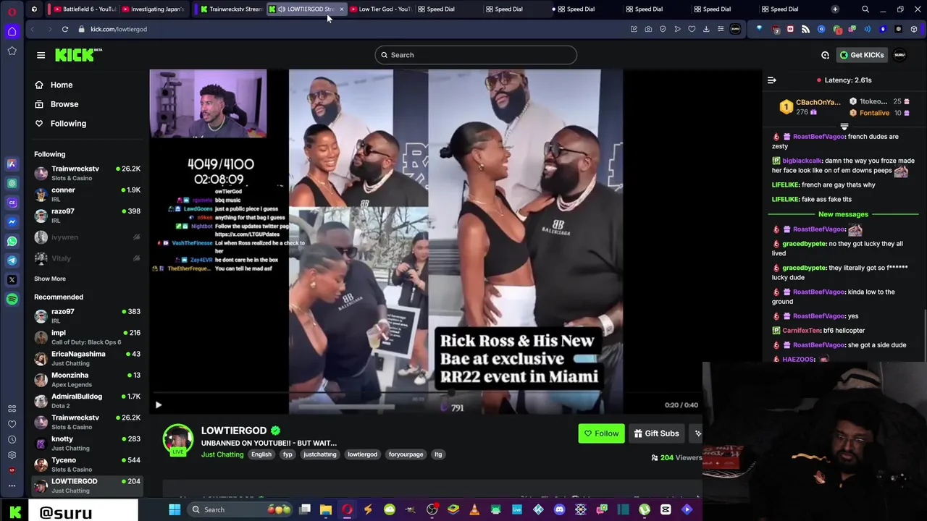Close the LOWTIERGOD stream tab

pos(342,9)
